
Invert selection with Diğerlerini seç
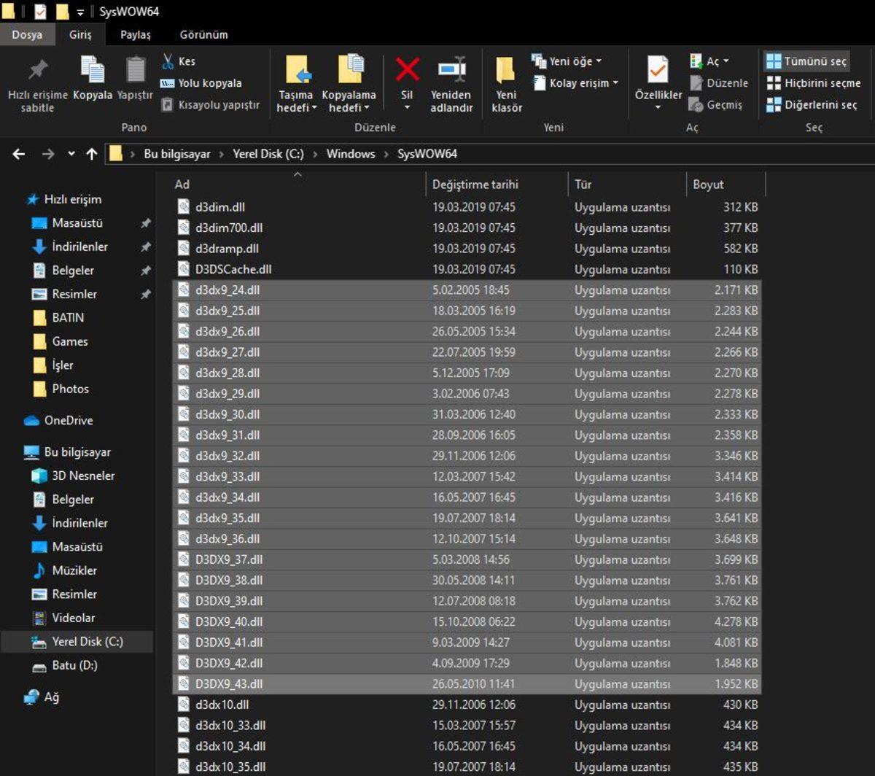pos(812,105)
